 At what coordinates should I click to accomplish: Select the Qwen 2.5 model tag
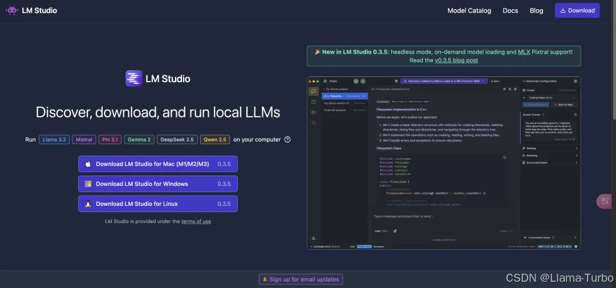tap(215, 140)
